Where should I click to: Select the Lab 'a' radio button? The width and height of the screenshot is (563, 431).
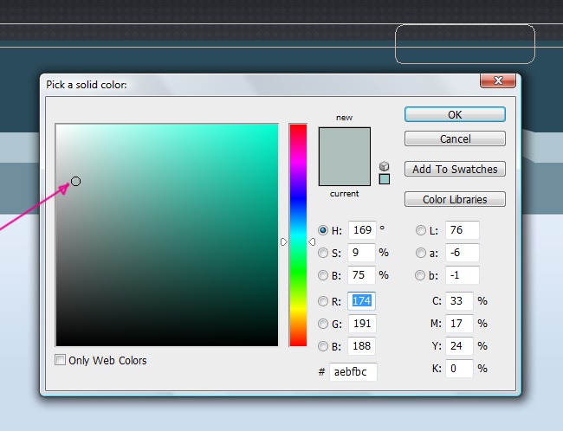pyautogui.click(x=421, y=254)
